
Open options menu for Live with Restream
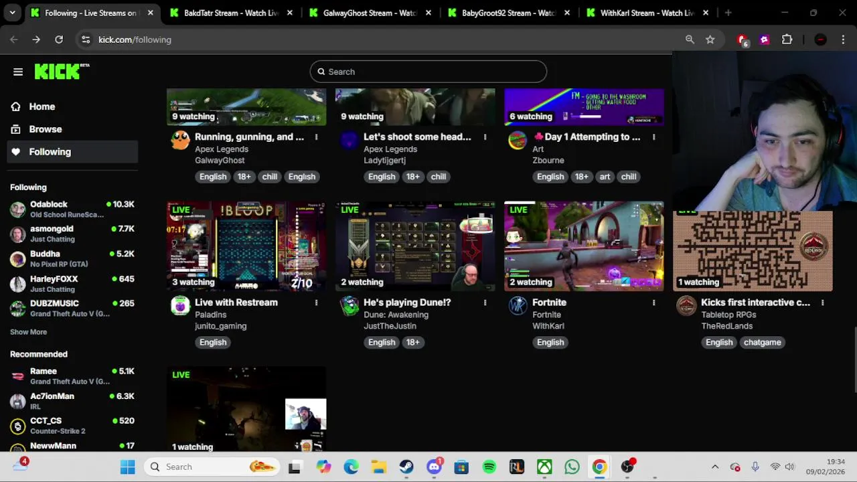coord(316,303)
